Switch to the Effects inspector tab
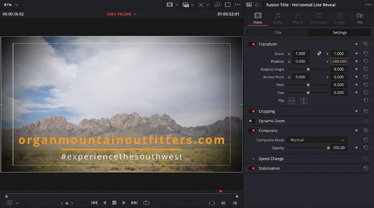This screenshot has width=374, height=208. [x=298, y=18]
